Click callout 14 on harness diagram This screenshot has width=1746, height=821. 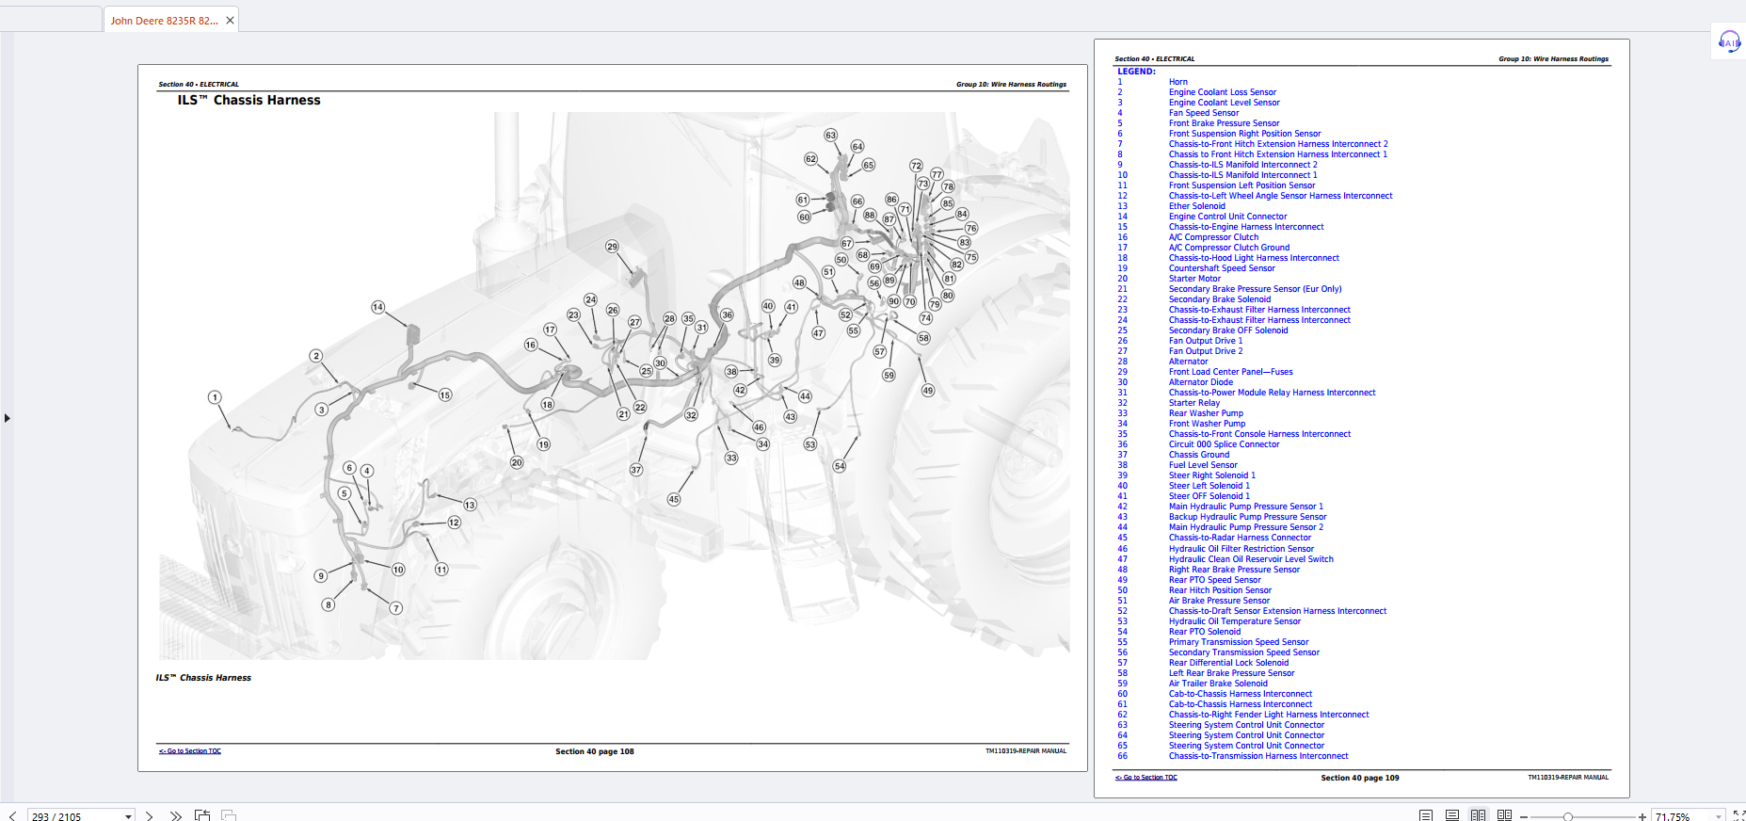point(377,307)
